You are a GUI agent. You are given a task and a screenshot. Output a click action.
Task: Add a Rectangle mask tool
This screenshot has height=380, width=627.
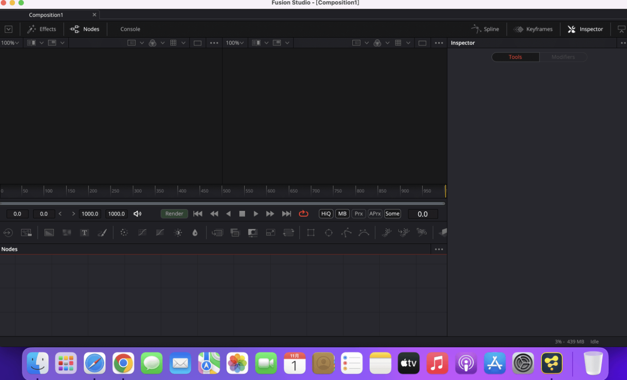[x=311, y=233]
